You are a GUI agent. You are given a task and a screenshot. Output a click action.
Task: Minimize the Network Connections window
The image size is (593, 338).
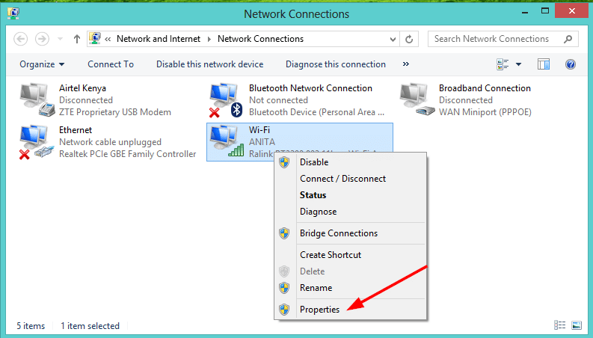point(525,12)
